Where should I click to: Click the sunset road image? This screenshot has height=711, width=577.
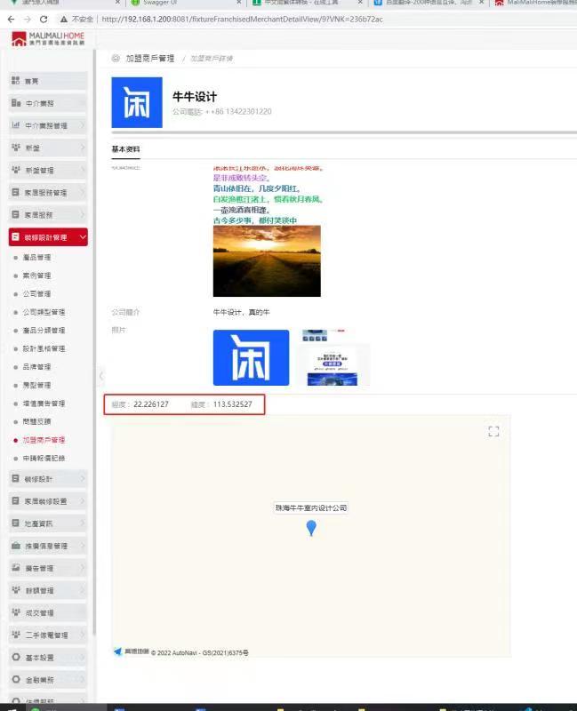[x=267, y=261]
